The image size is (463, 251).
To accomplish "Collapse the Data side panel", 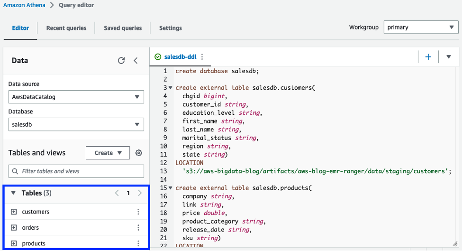I will 136,61.
